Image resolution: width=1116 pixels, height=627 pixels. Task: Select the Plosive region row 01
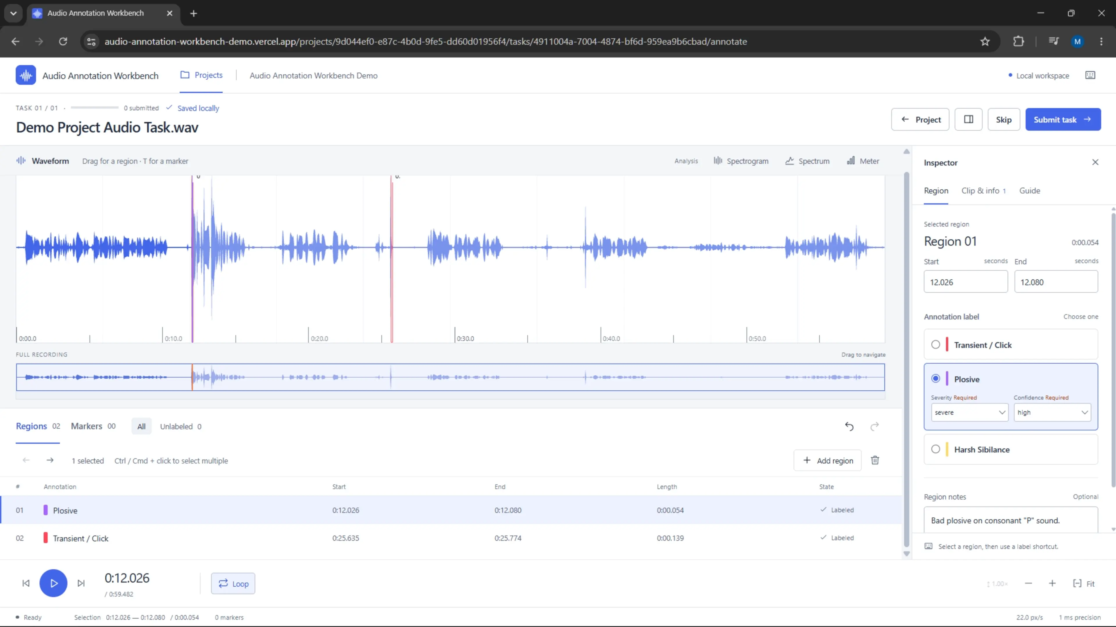click(x=451, y=510)
